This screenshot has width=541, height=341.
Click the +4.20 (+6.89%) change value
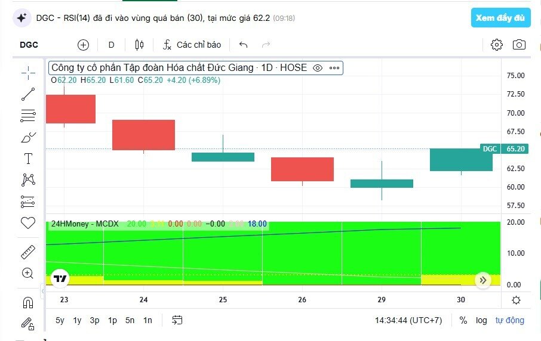193,80
